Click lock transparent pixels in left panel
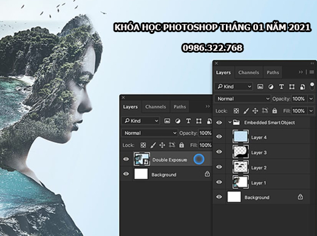This screenshot has height=236, width=317. 143,145
